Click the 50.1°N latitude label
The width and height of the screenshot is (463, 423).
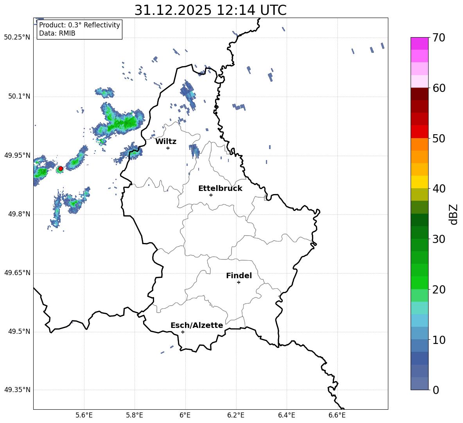[19, 96]
